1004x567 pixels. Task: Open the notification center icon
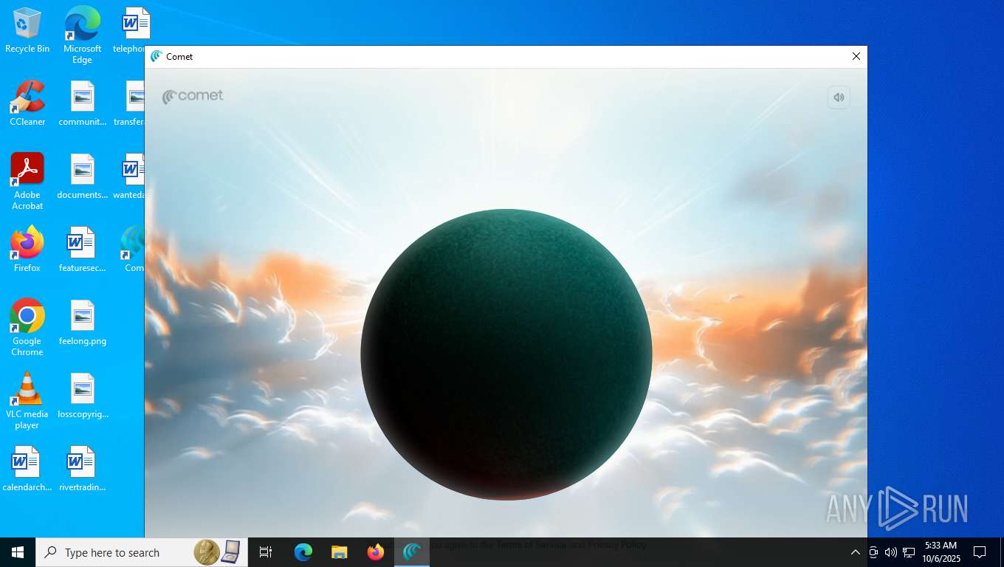[980, 552]
